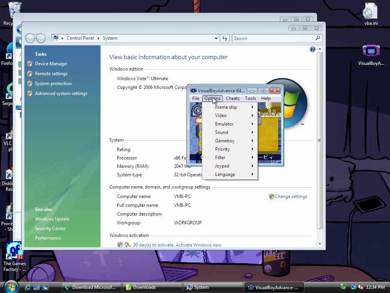Viewport: 390px width, 293px height.
Task: Open Windows Update under See also
Action: pos(52,219)
